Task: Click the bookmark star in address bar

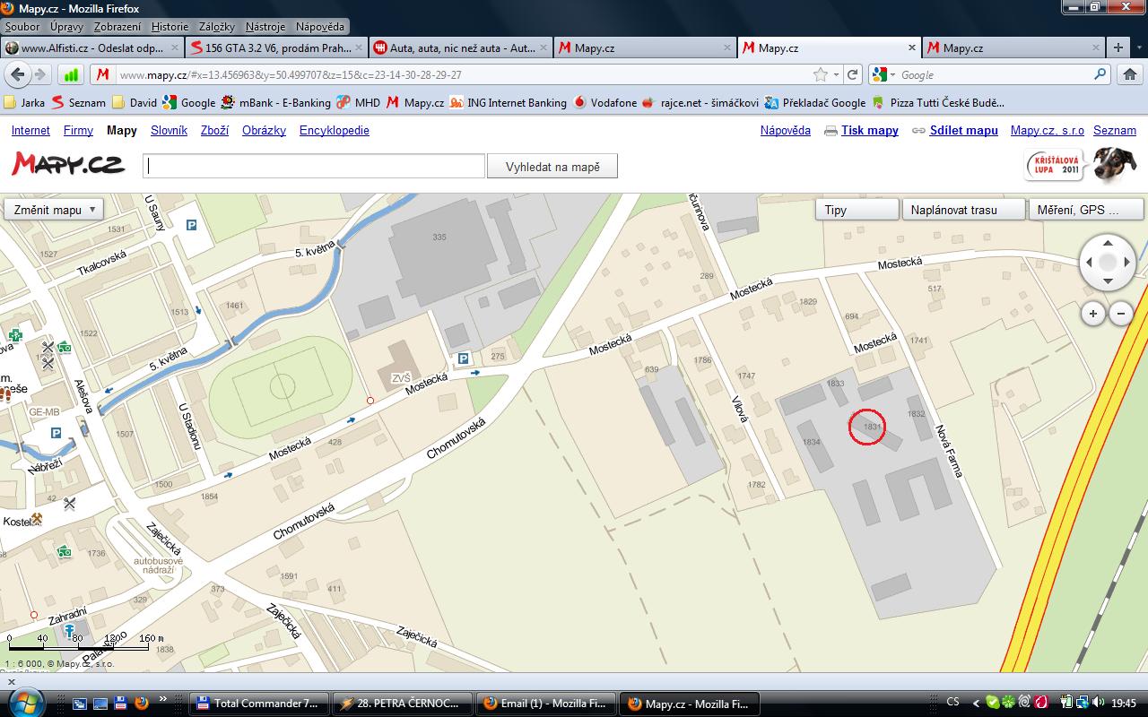Action: [x=820, y=75]
